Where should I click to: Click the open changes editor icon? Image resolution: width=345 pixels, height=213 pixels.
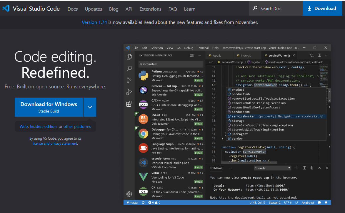(312, 55)
